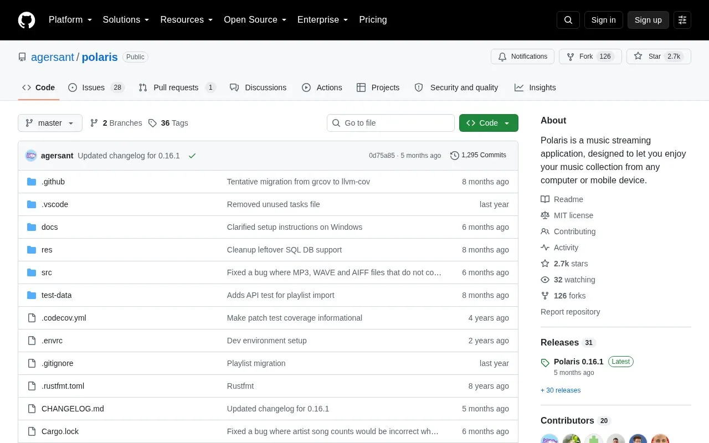Image resolution: width=709 pixels, height=443 pixels.
Task: Switch to the Pull requests tab
Action: tap(177, 87)
